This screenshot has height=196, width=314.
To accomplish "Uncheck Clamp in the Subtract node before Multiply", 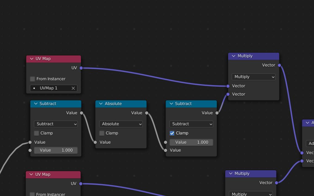I will click(172, 133).
